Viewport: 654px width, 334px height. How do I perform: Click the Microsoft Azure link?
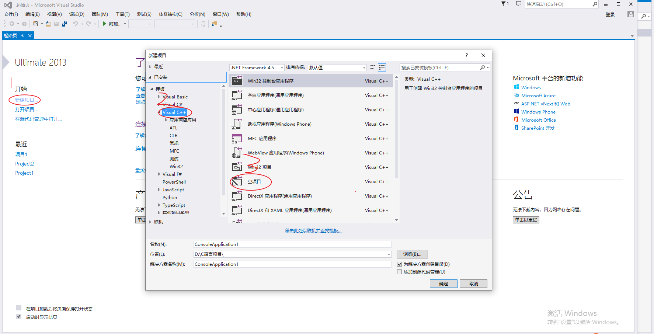coord(538,96)
